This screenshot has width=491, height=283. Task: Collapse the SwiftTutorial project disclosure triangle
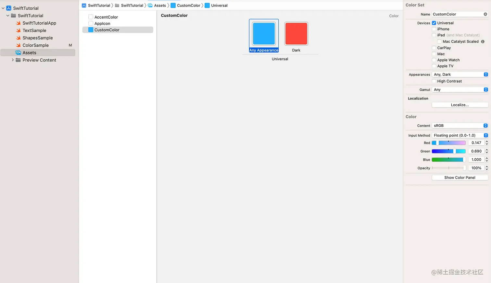pyautogui.click(x=3, y=8)
